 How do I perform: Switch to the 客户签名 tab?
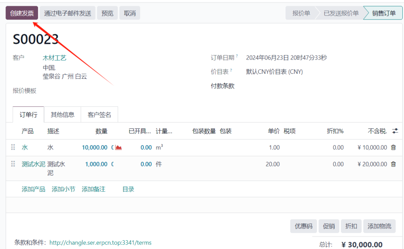(x=99, y=115)
